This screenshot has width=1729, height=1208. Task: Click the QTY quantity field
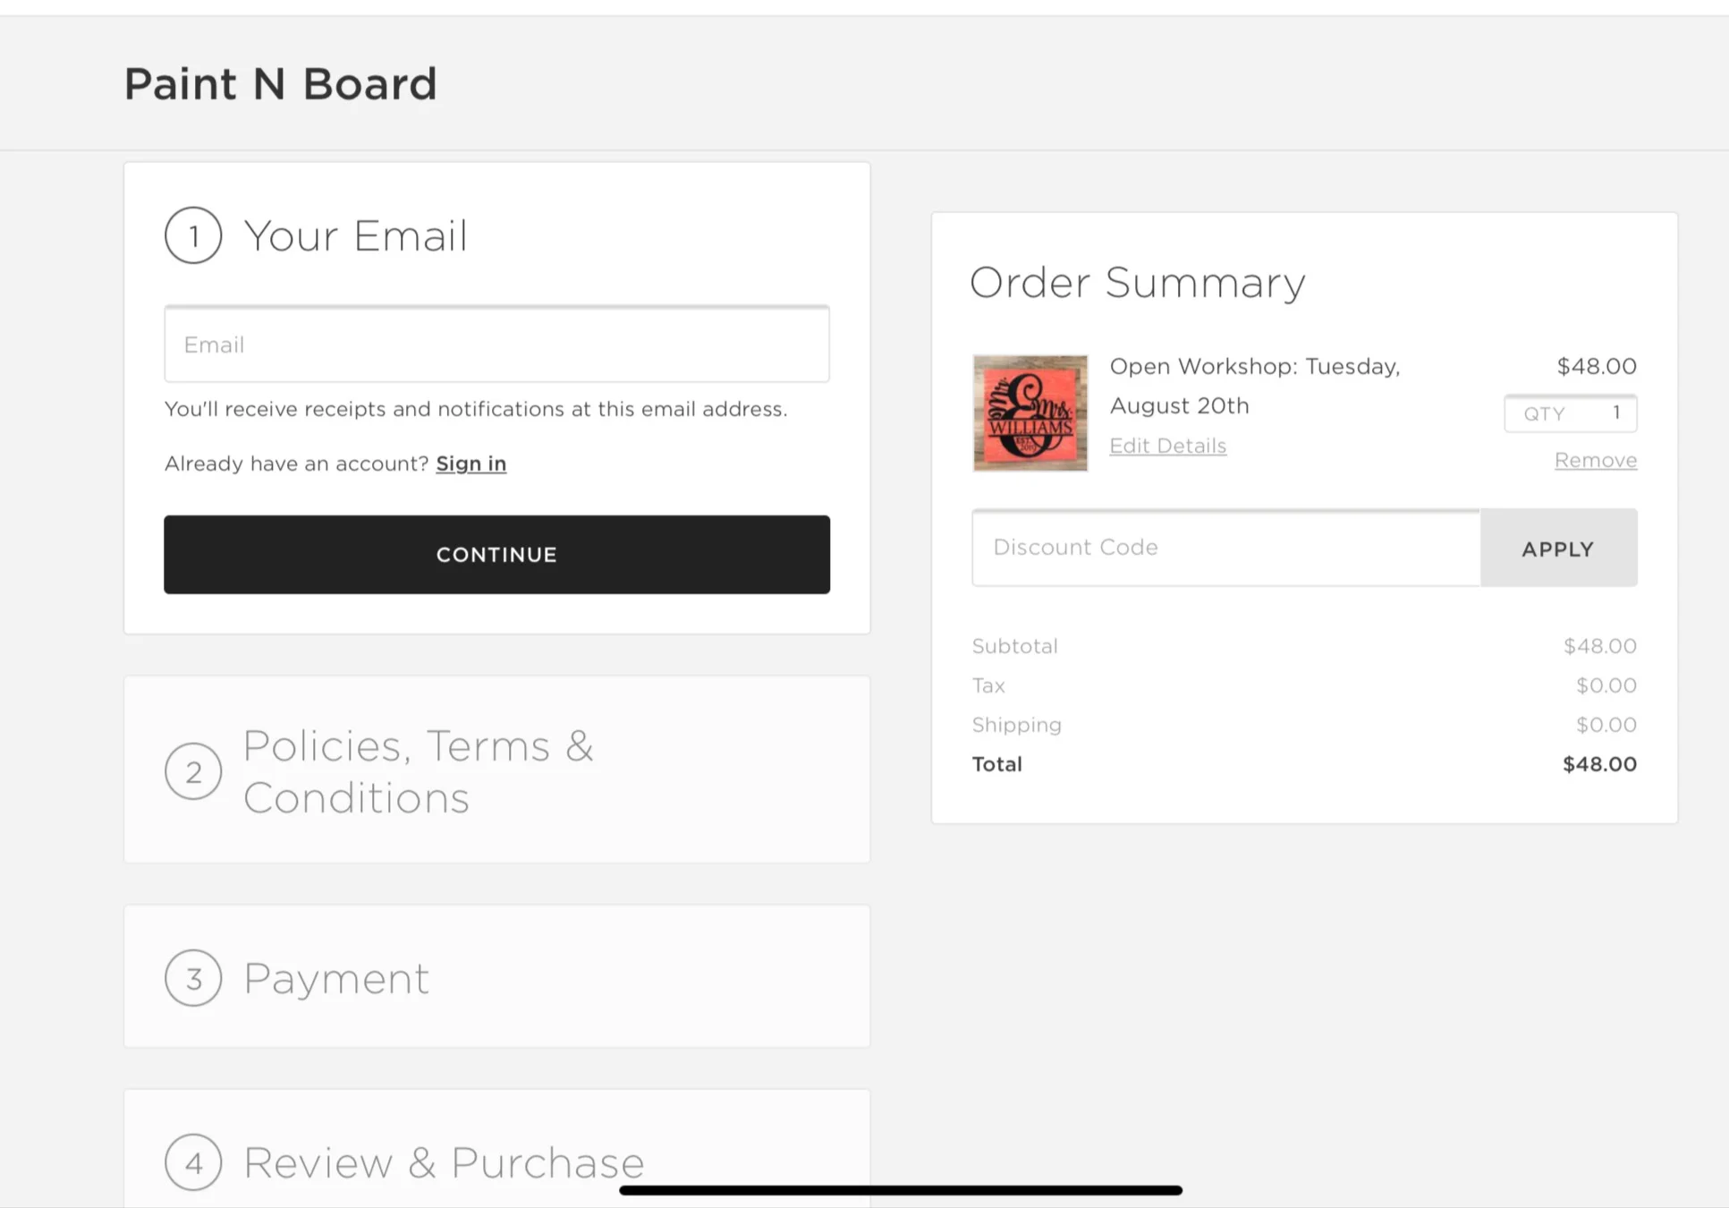1571,413
